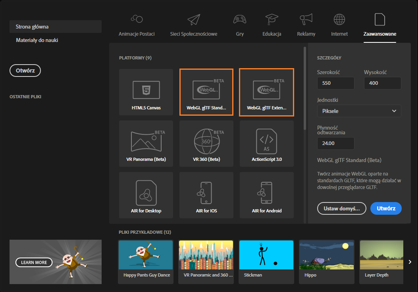Select AIR for Android platform
The image size is (418, 292).
(266, 195)
